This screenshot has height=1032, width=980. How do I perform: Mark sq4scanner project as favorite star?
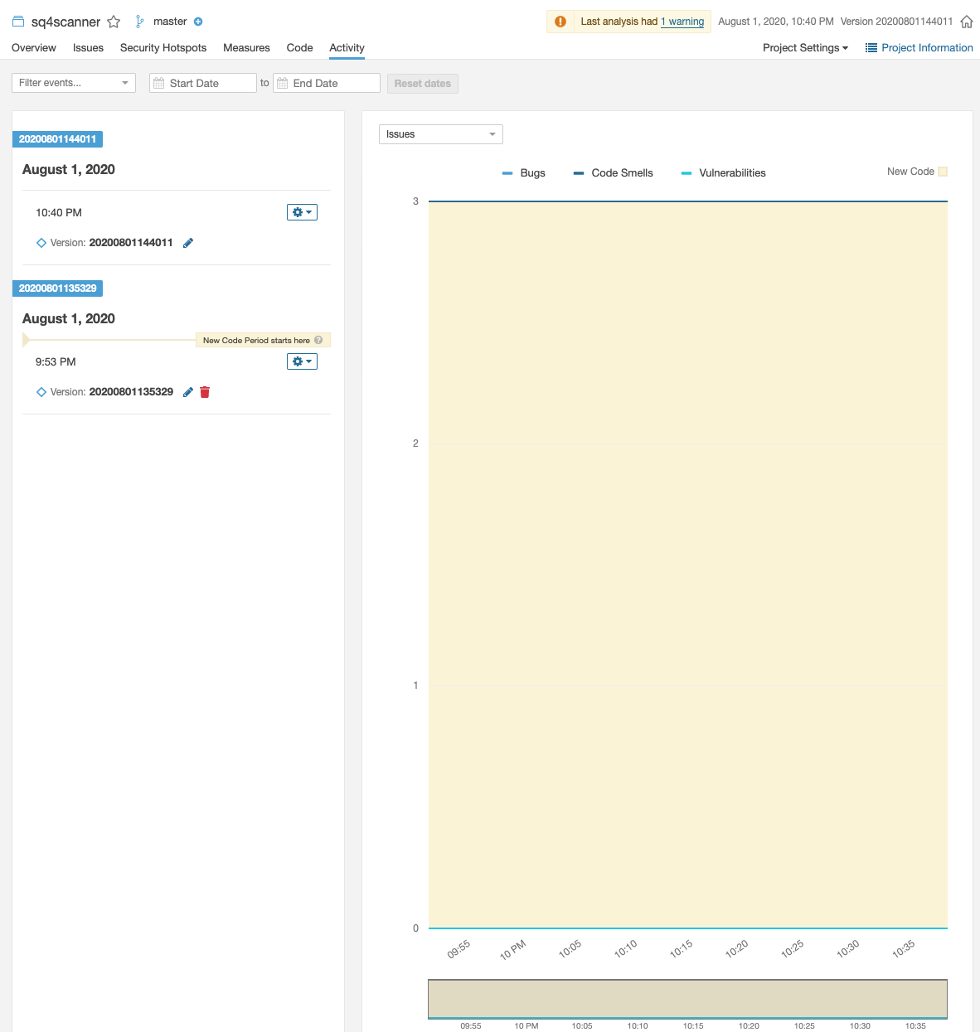coord(114,22)
